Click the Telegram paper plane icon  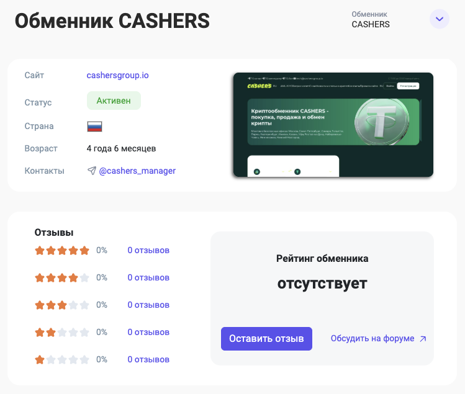coord(92,171)
